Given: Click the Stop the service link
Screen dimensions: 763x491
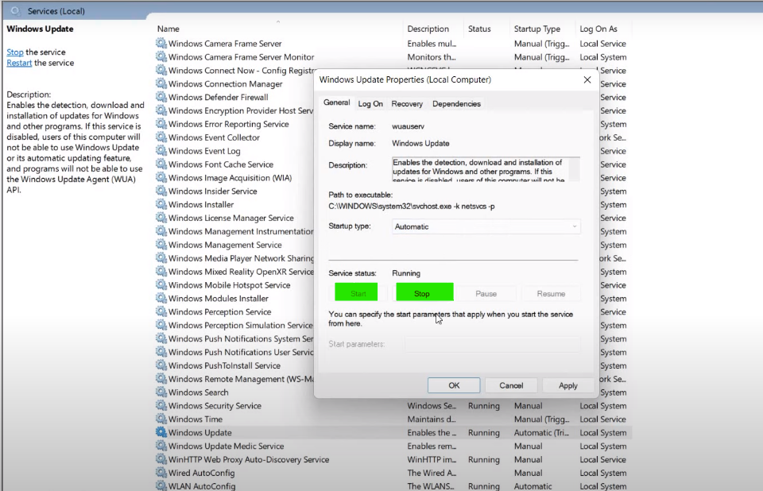Looking at the screenshot, I should 14,52.
